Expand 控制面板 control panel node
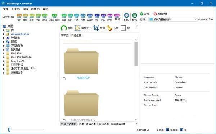Screen dimensions: 216x134 4,46
